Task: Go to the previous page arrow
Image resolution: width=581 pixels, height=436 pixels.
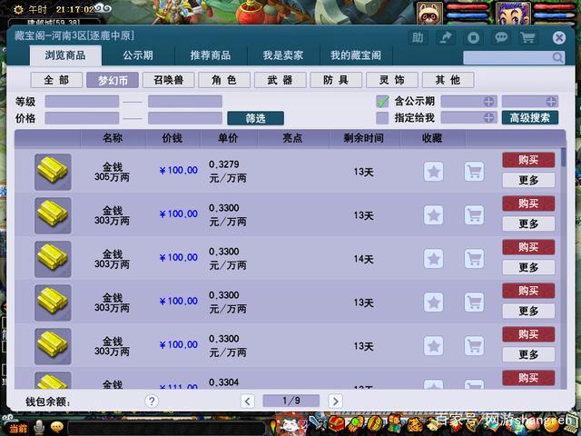Action: 248,401
